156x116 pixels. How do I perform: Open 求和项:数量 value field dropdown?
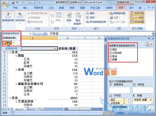pos(151,100)
